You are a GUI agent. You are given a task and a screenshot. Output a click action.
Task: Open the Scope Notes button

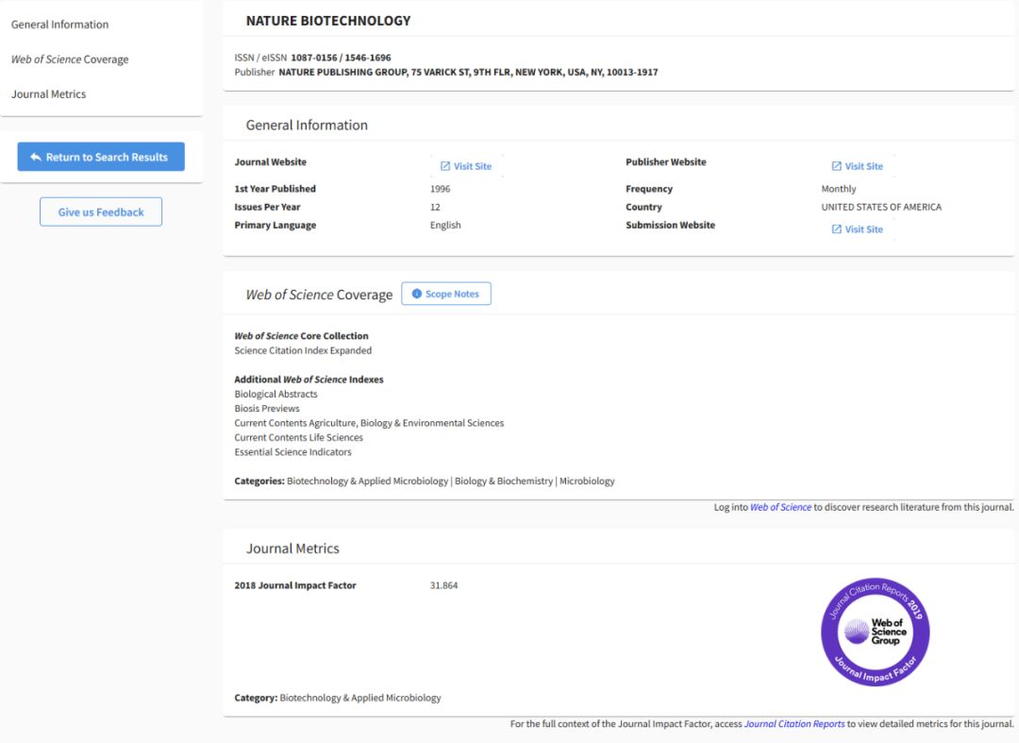(x=445, y=294)
